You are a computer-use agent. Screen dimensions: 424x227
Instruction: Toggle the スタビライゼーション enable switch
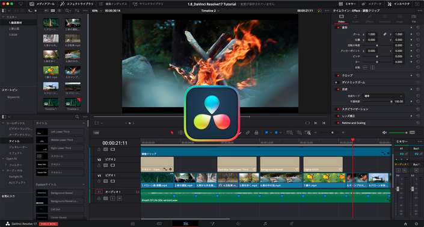(337, 109)
